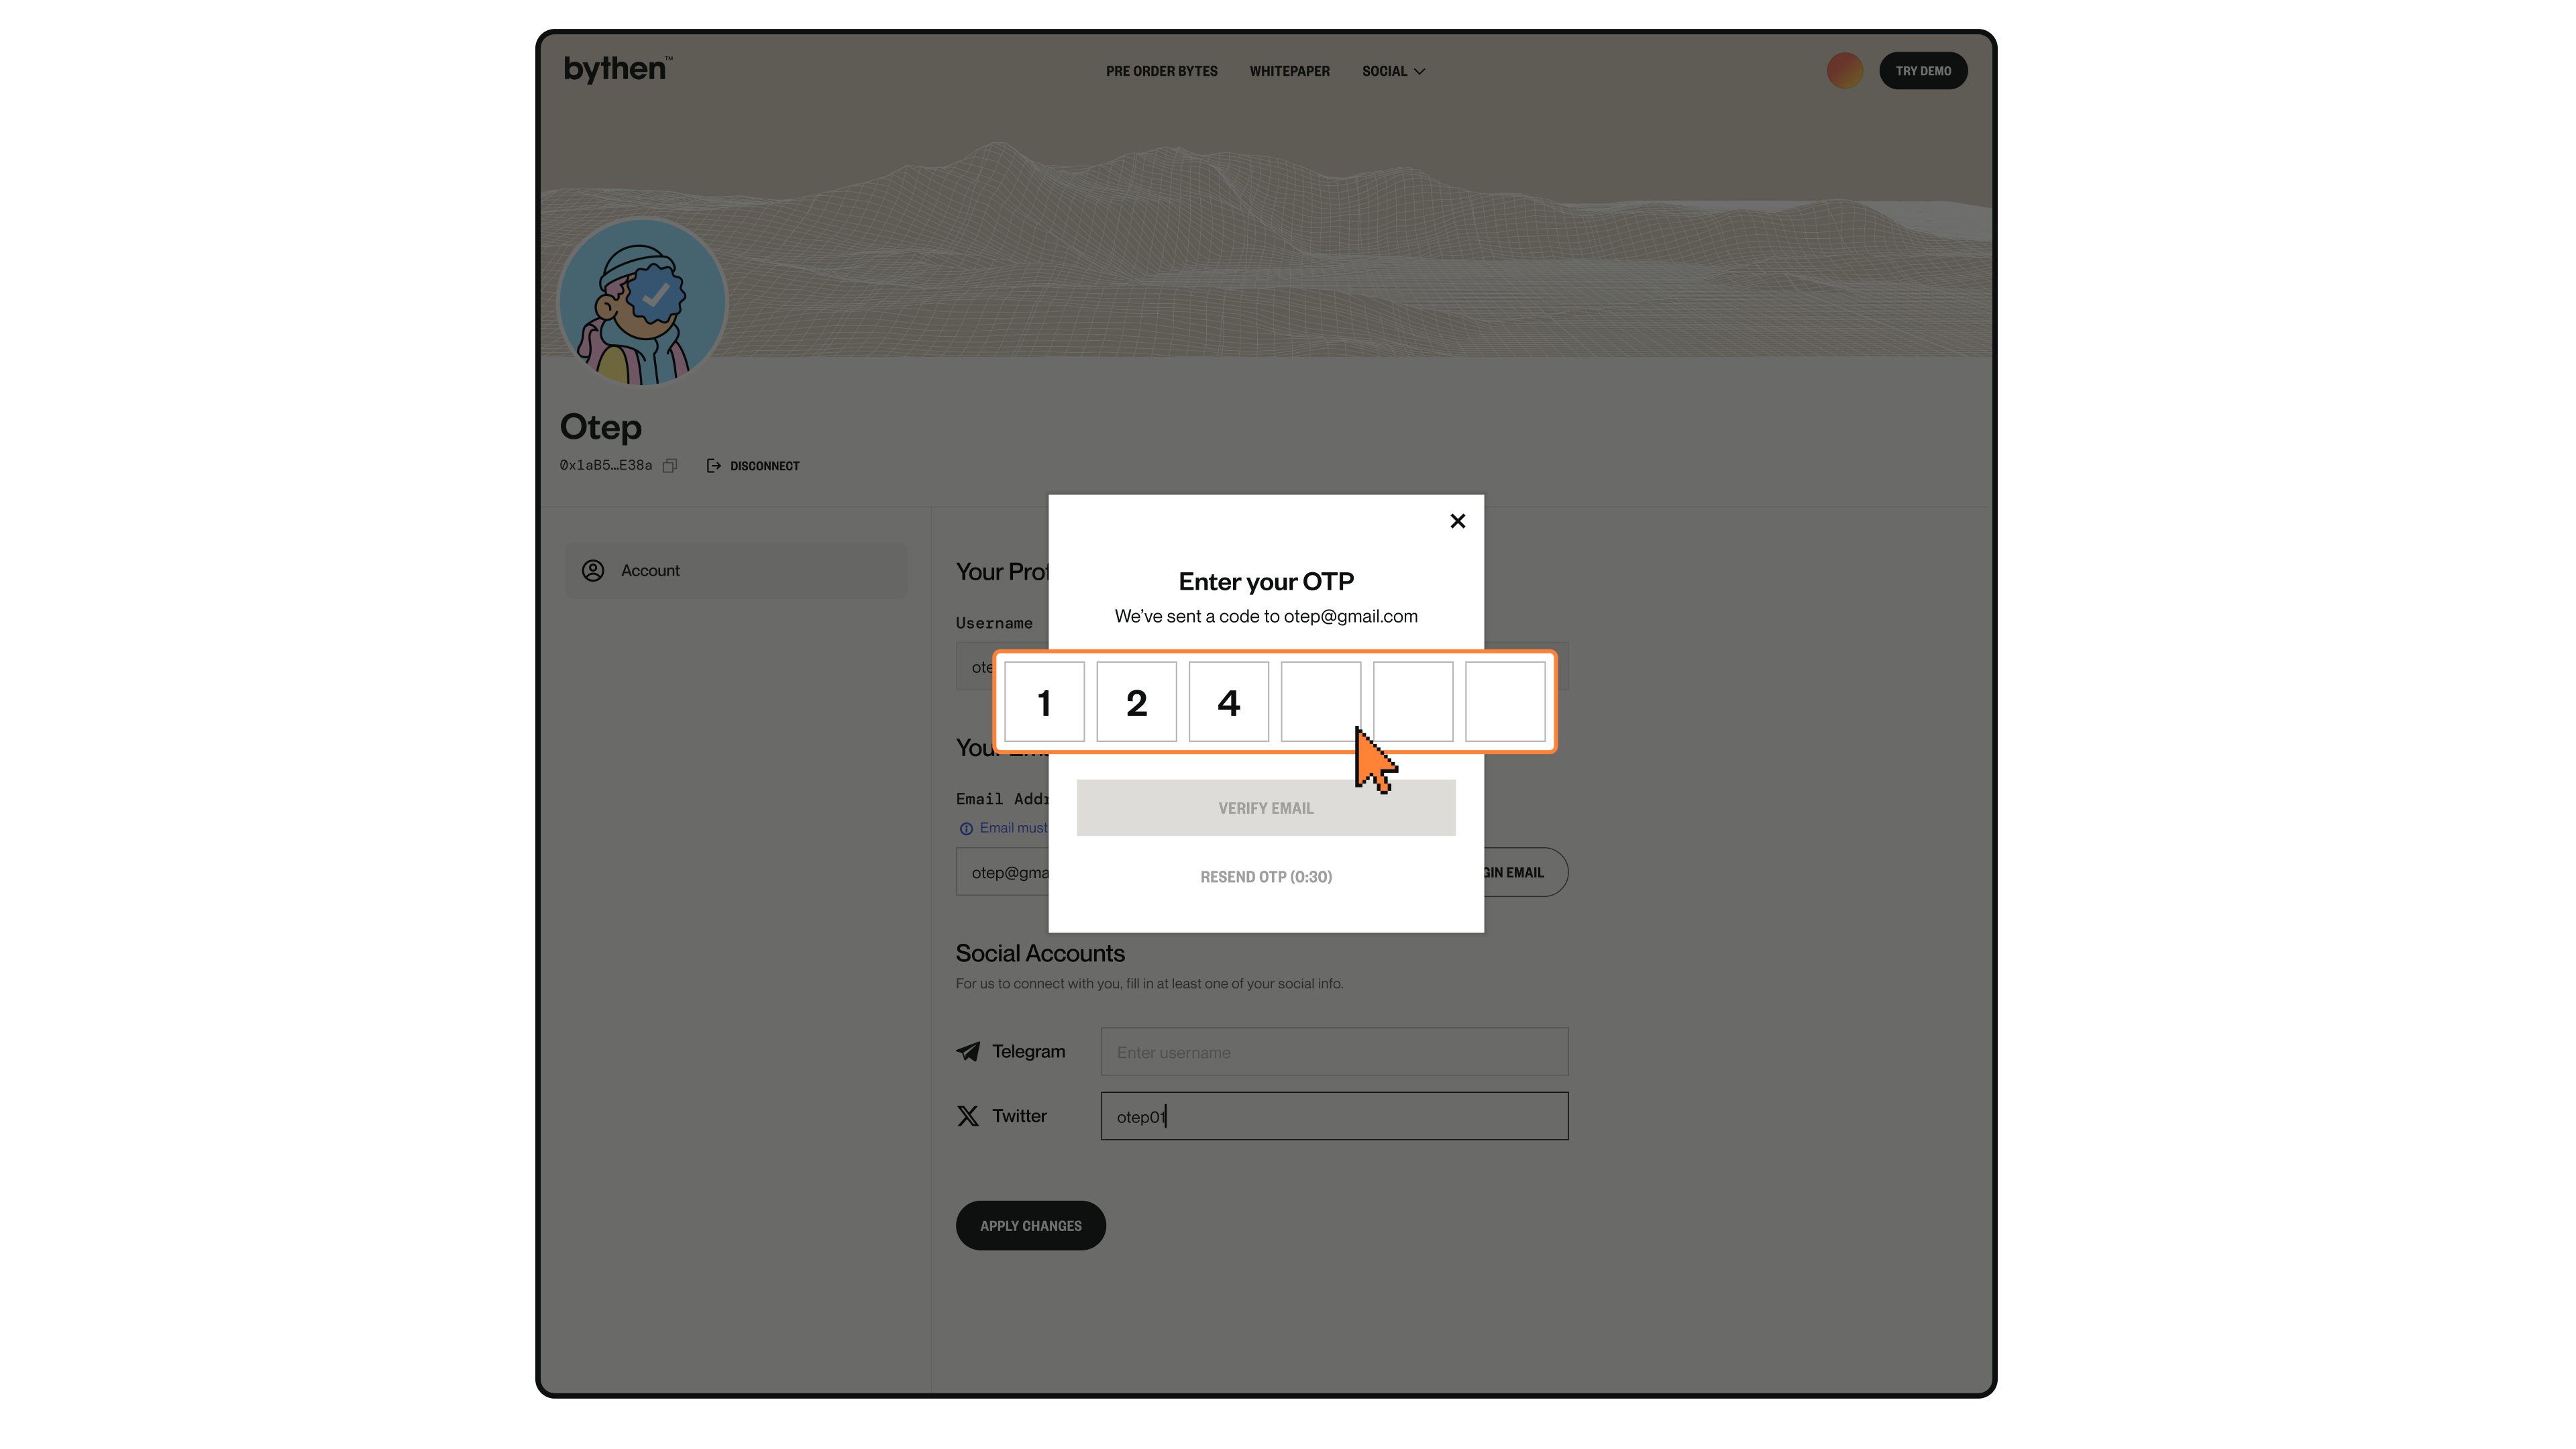
Task: Click the Account user icon in sidebar
Action: [593, 570]
